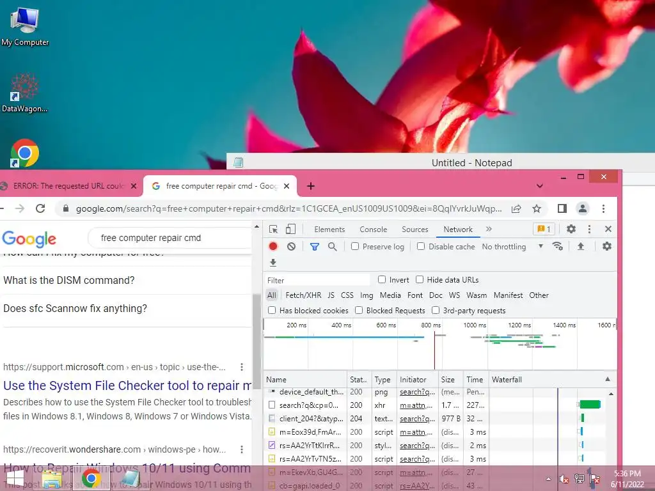The width and height of the screenshot is (655, 491).
Task: Click the network Filter text field
Action: click(317, 280)
